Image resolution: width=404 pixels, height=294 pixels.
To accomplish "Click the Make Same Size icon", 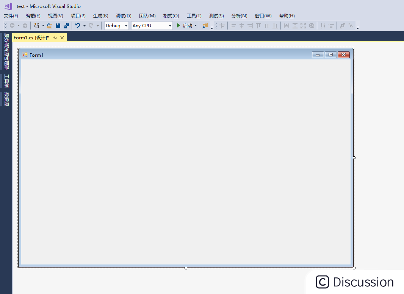I will tap(303, 26).
